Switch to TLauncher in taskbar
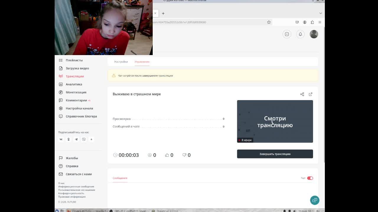 (x=165, y=211)
